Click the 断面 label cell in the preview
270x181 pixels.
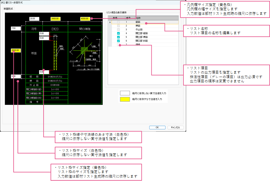34,53
